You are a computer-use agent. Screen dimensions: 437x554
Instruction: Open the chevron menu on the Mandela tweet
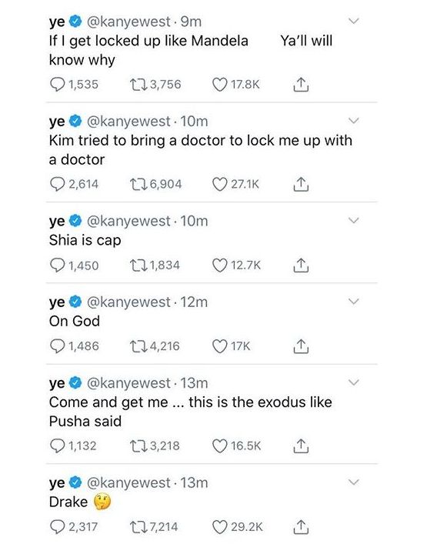(x=353, y=21)
